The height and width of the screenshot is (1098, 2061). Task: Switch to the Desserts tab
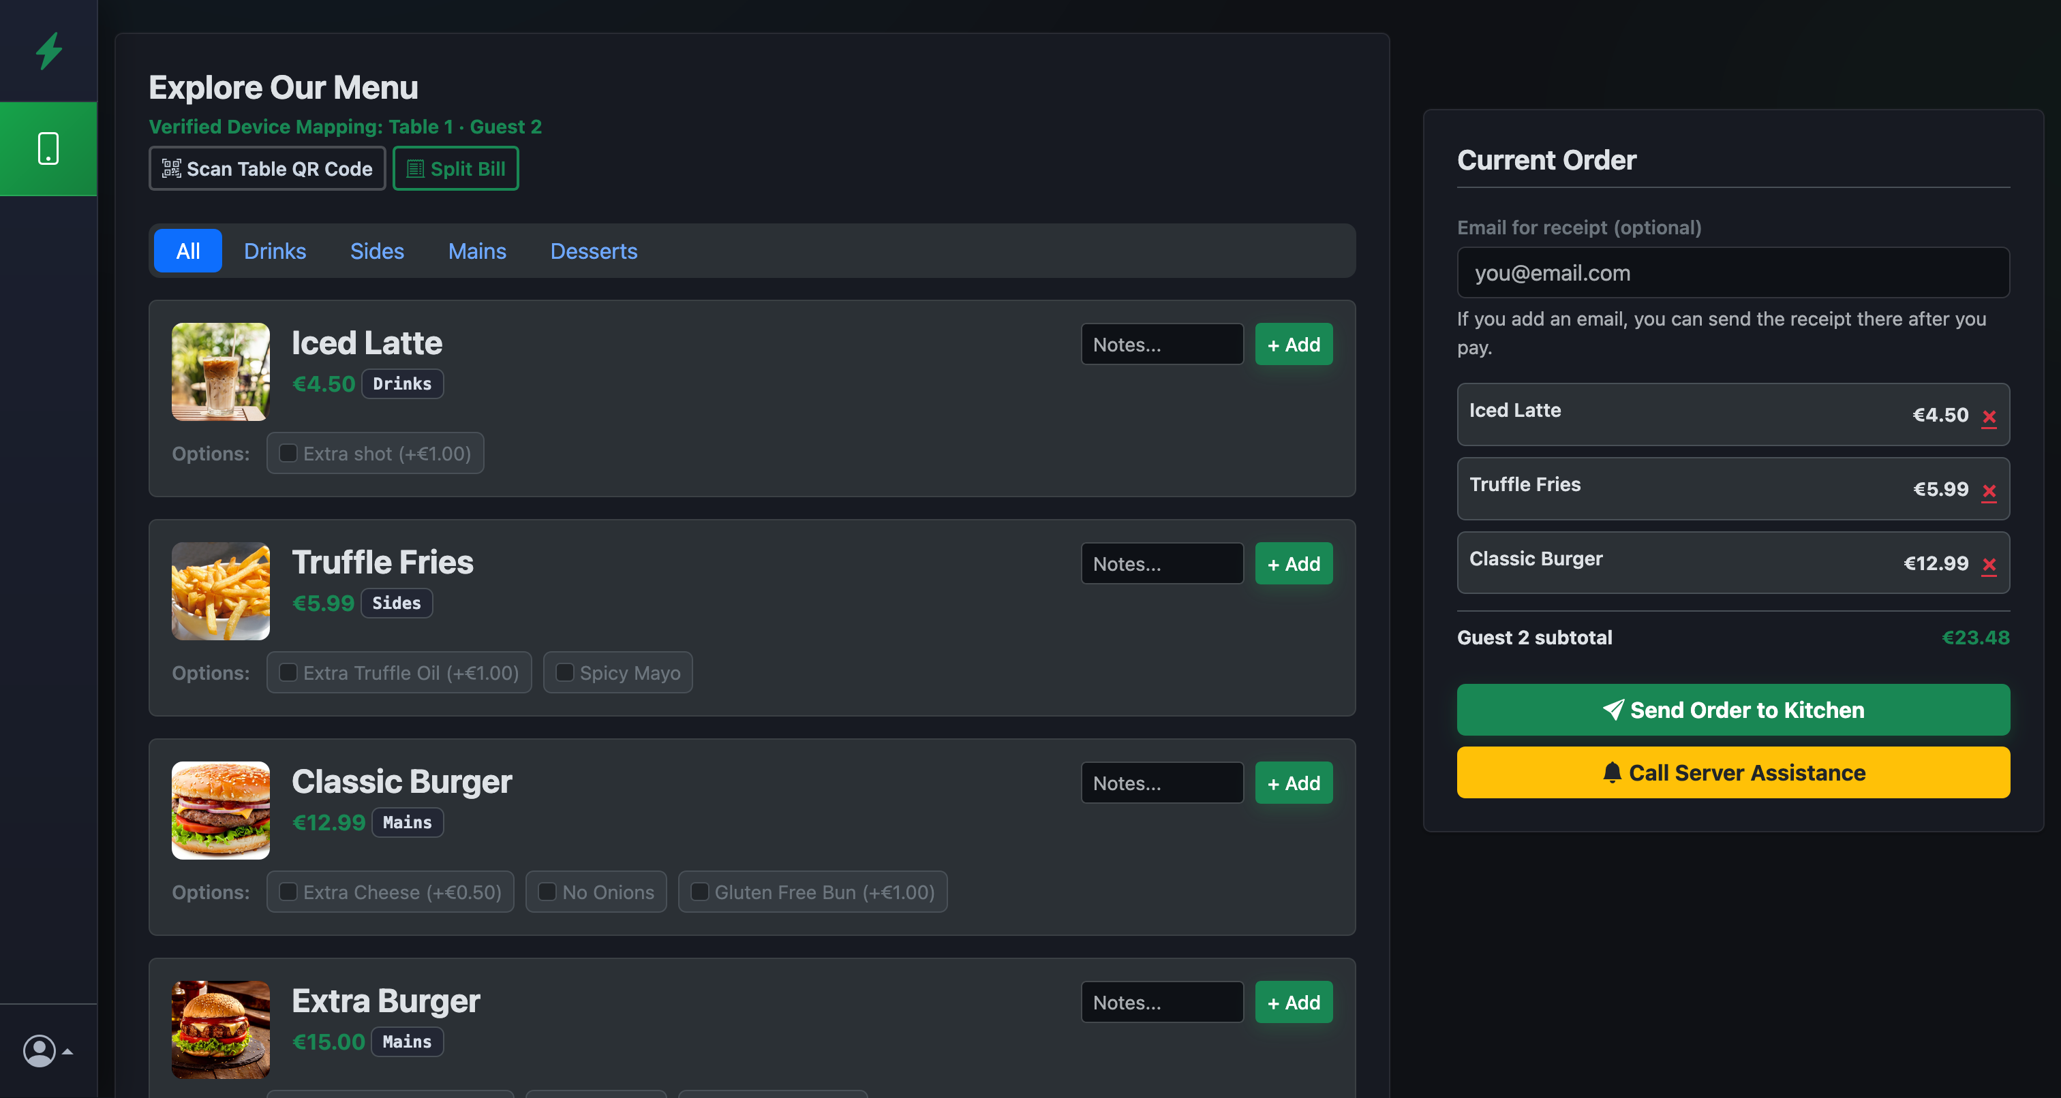click(594, 251)
